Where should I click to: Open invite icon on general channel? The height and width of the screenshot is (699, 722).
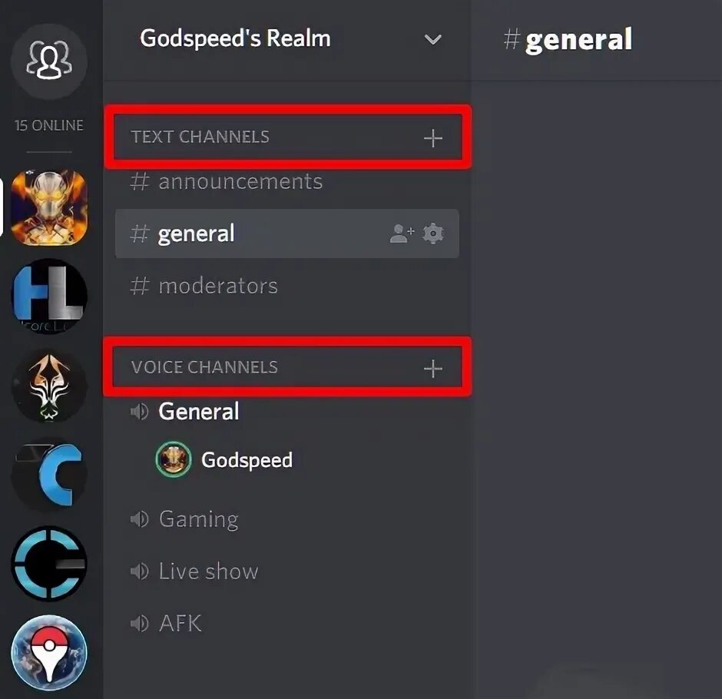[402, 234]
